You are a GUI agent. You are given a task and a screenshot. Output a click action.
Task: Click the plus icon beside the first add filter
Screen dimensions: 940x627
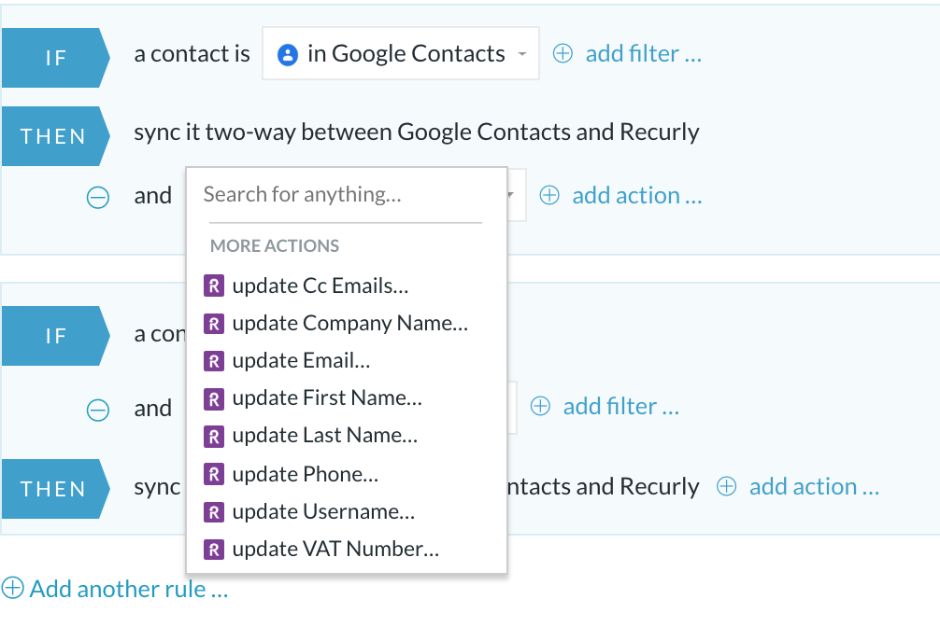click(x=563, y=53)
